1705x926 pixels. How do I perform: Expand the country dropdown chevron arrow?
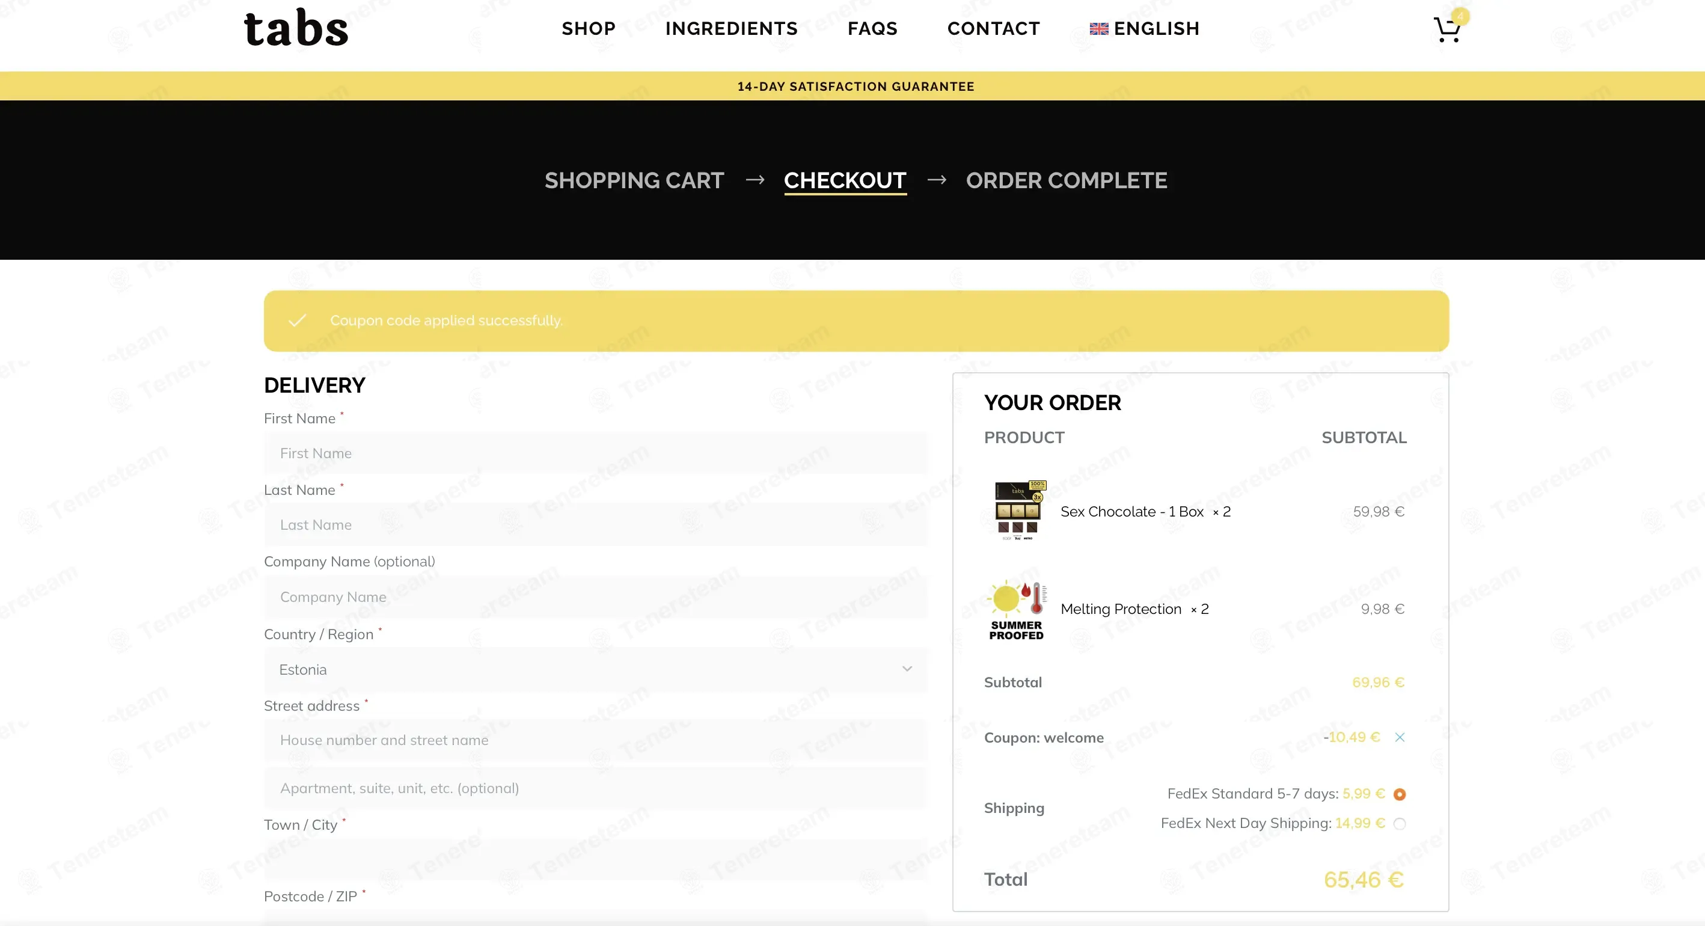click(x=907, y=669)
